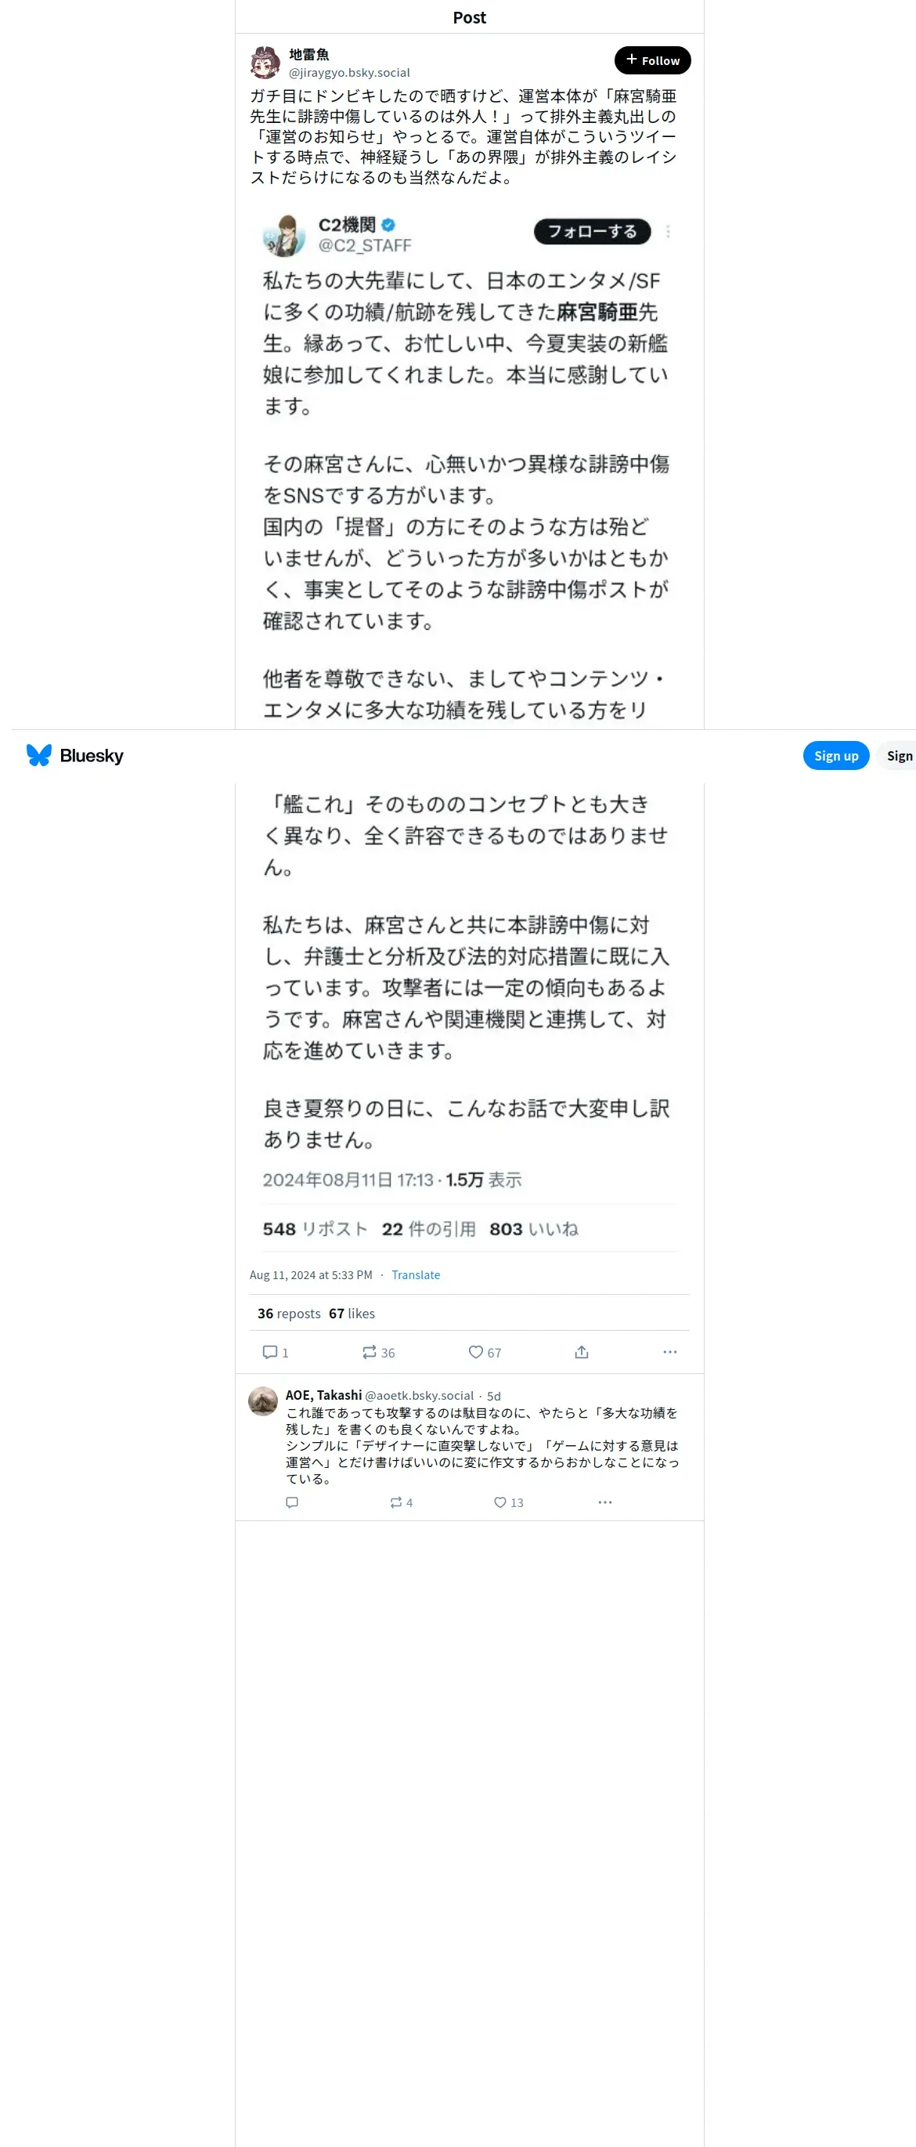The height and width of the screenshot is (2147, 916).
Task: Repost AOE, Takashi's comment
Action: pyautogui.click(x=401, y=1502)
